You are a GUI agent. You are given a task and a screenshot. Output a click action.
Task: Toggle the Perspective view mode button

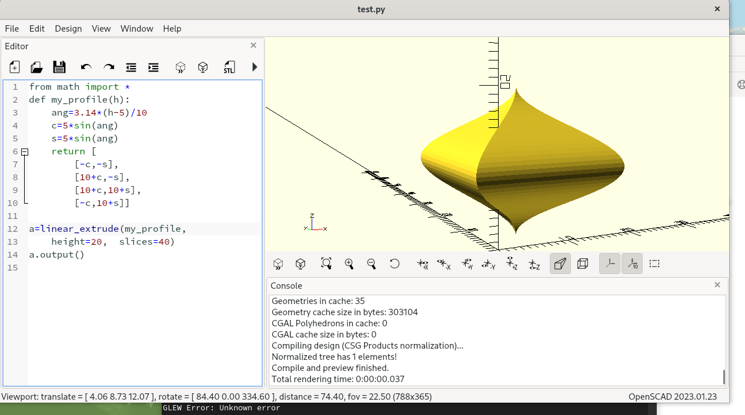560,264
